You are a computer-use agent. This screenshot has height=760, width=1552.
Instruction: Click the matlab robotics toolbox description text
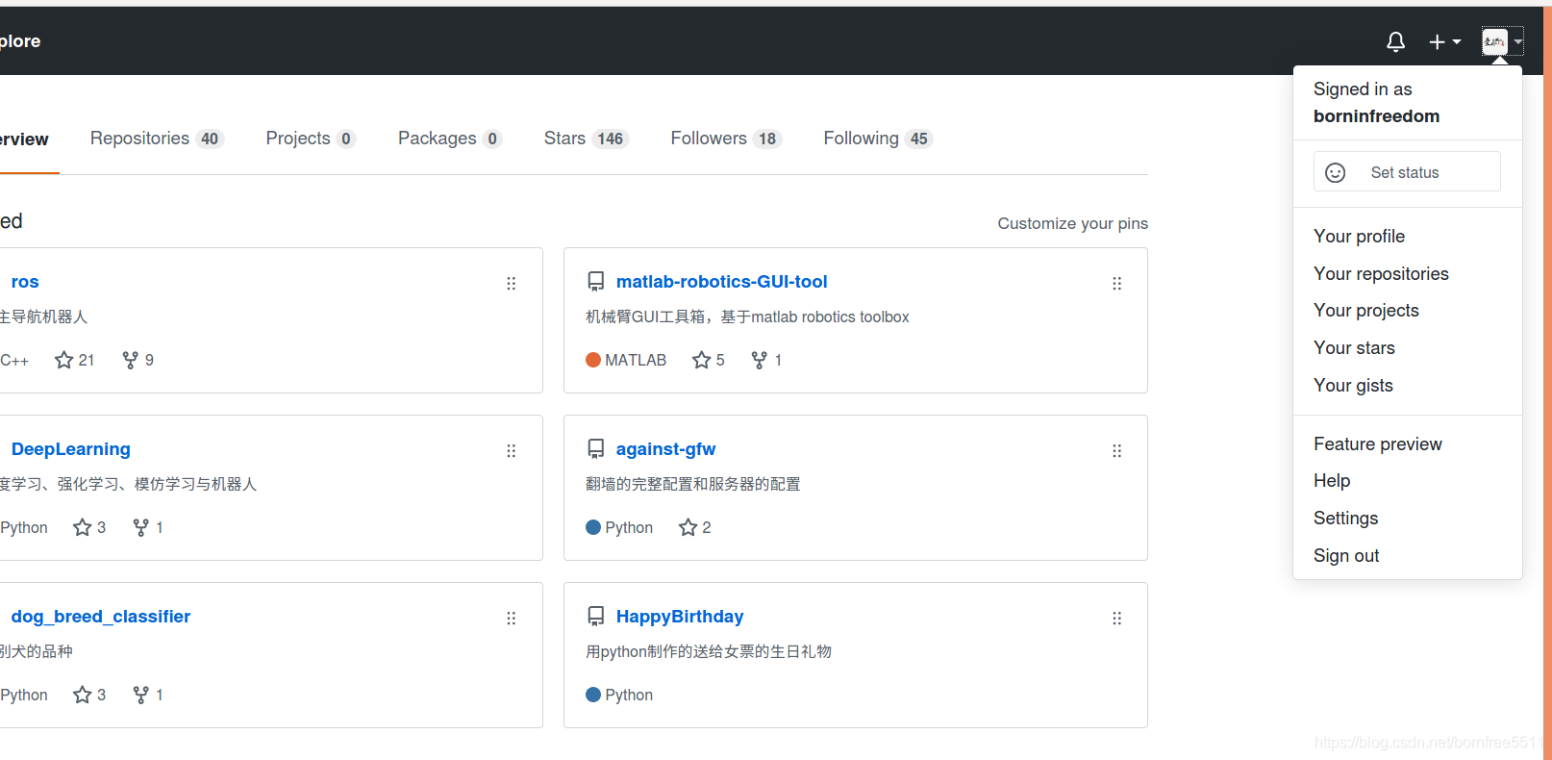[x=747, y=317]
